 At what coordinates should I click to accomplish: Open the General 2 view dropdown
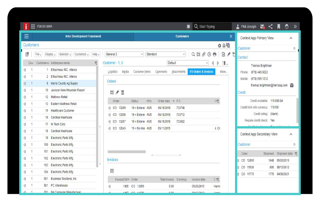pyautogui.click(x=142, y=54)
